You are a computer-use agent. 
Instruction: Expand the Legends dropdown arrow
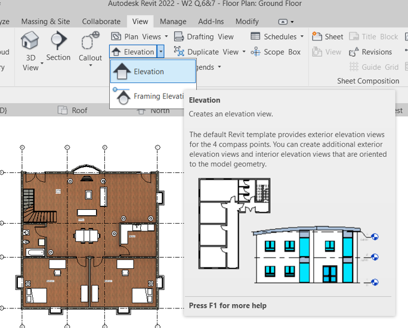220,67
